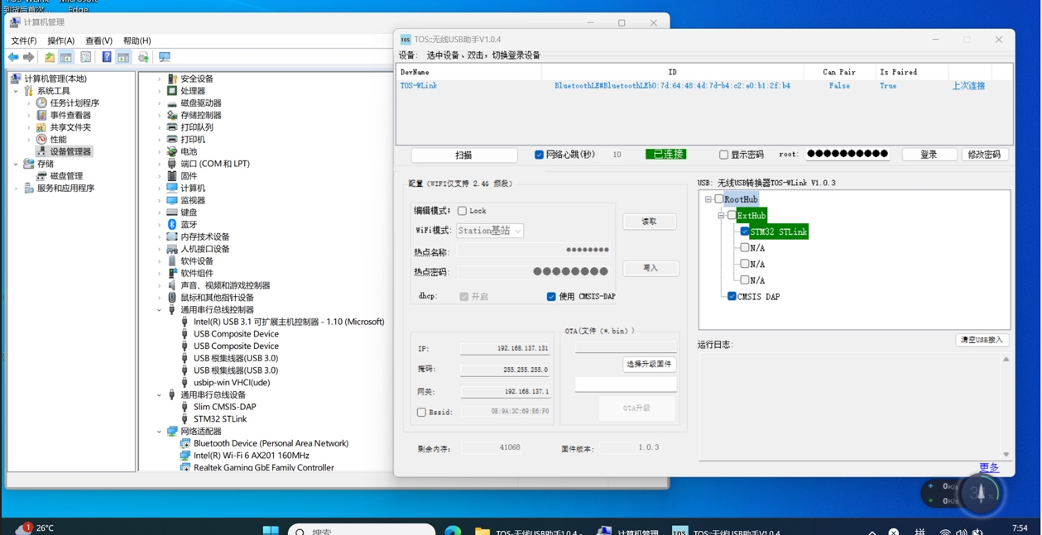1042x535 pixels.
Task: Toggle the Show/Hide Console Tree toolbar icon
Action: coord(66,57)
